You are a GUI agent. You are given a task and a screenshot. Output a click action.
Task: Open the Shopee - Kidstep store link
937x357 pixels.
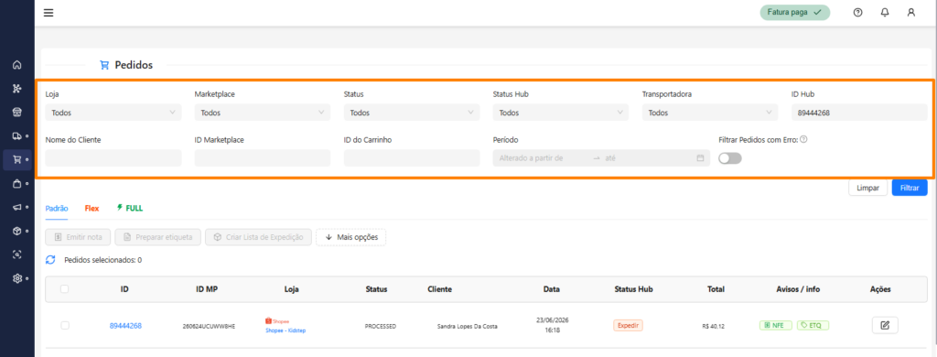click(x=285, y=330)
